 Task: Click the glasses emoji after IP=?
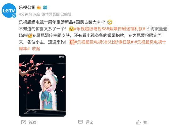pyautogui.click(x=109, y=22)
